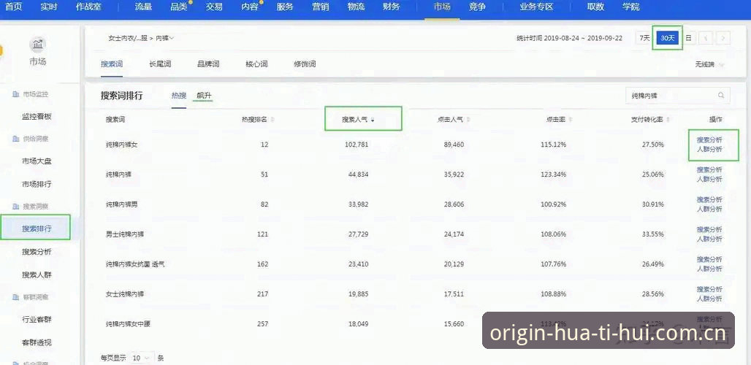Open 市场排行 in sidebar
This screenshot has height=365, width=751.
[x=37, y=184]
